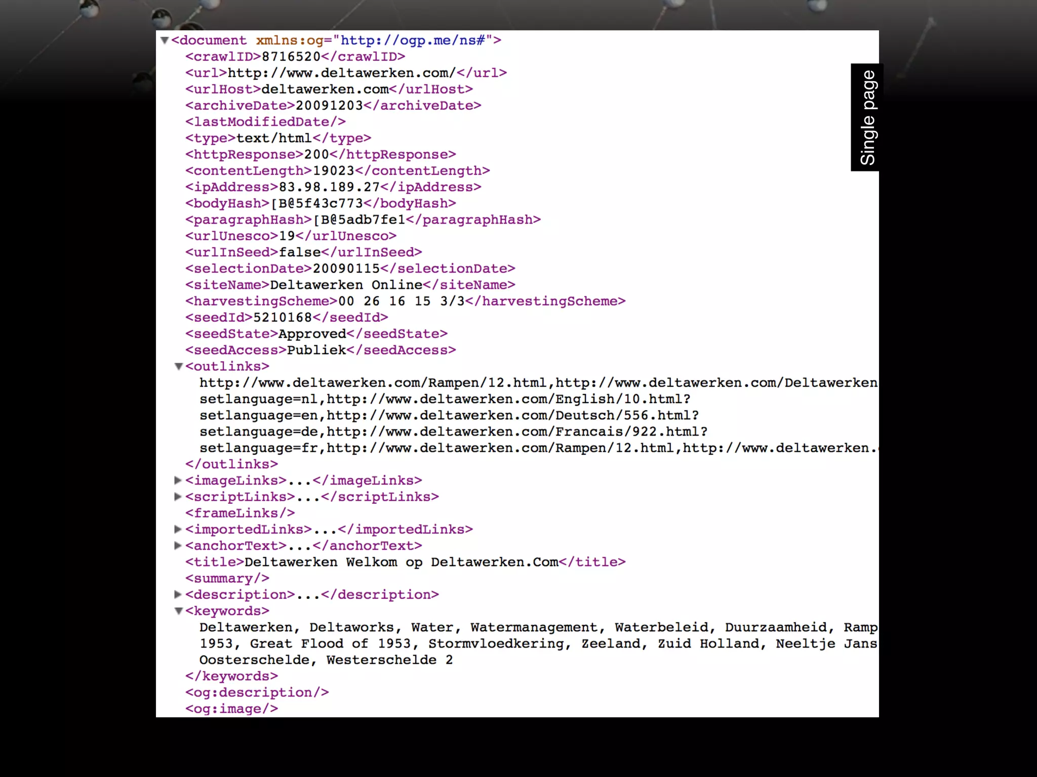
Task: Select seedAccess value Publiek
Action: pyautogui.click(x=316, y=350)
